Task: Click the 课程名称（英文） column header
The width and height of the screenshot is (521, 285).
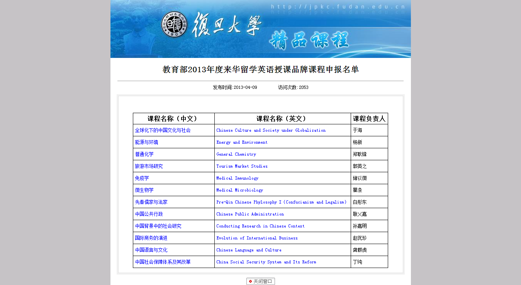Action: click(283, 119)
